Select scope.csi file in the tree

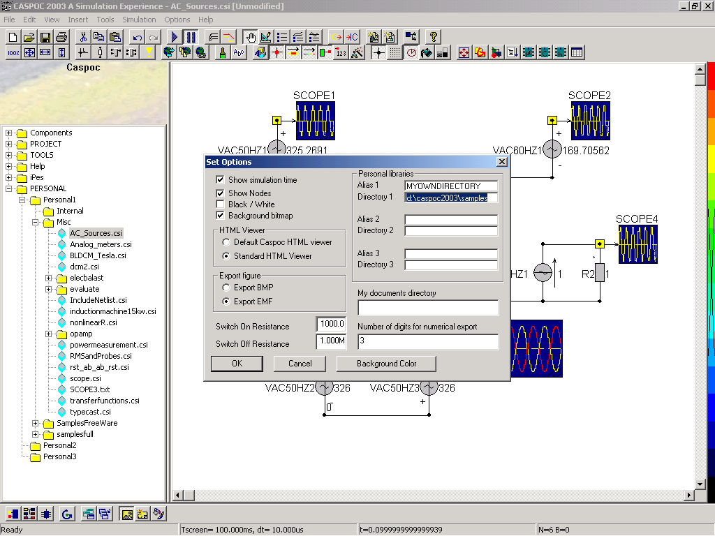[85, 378]
